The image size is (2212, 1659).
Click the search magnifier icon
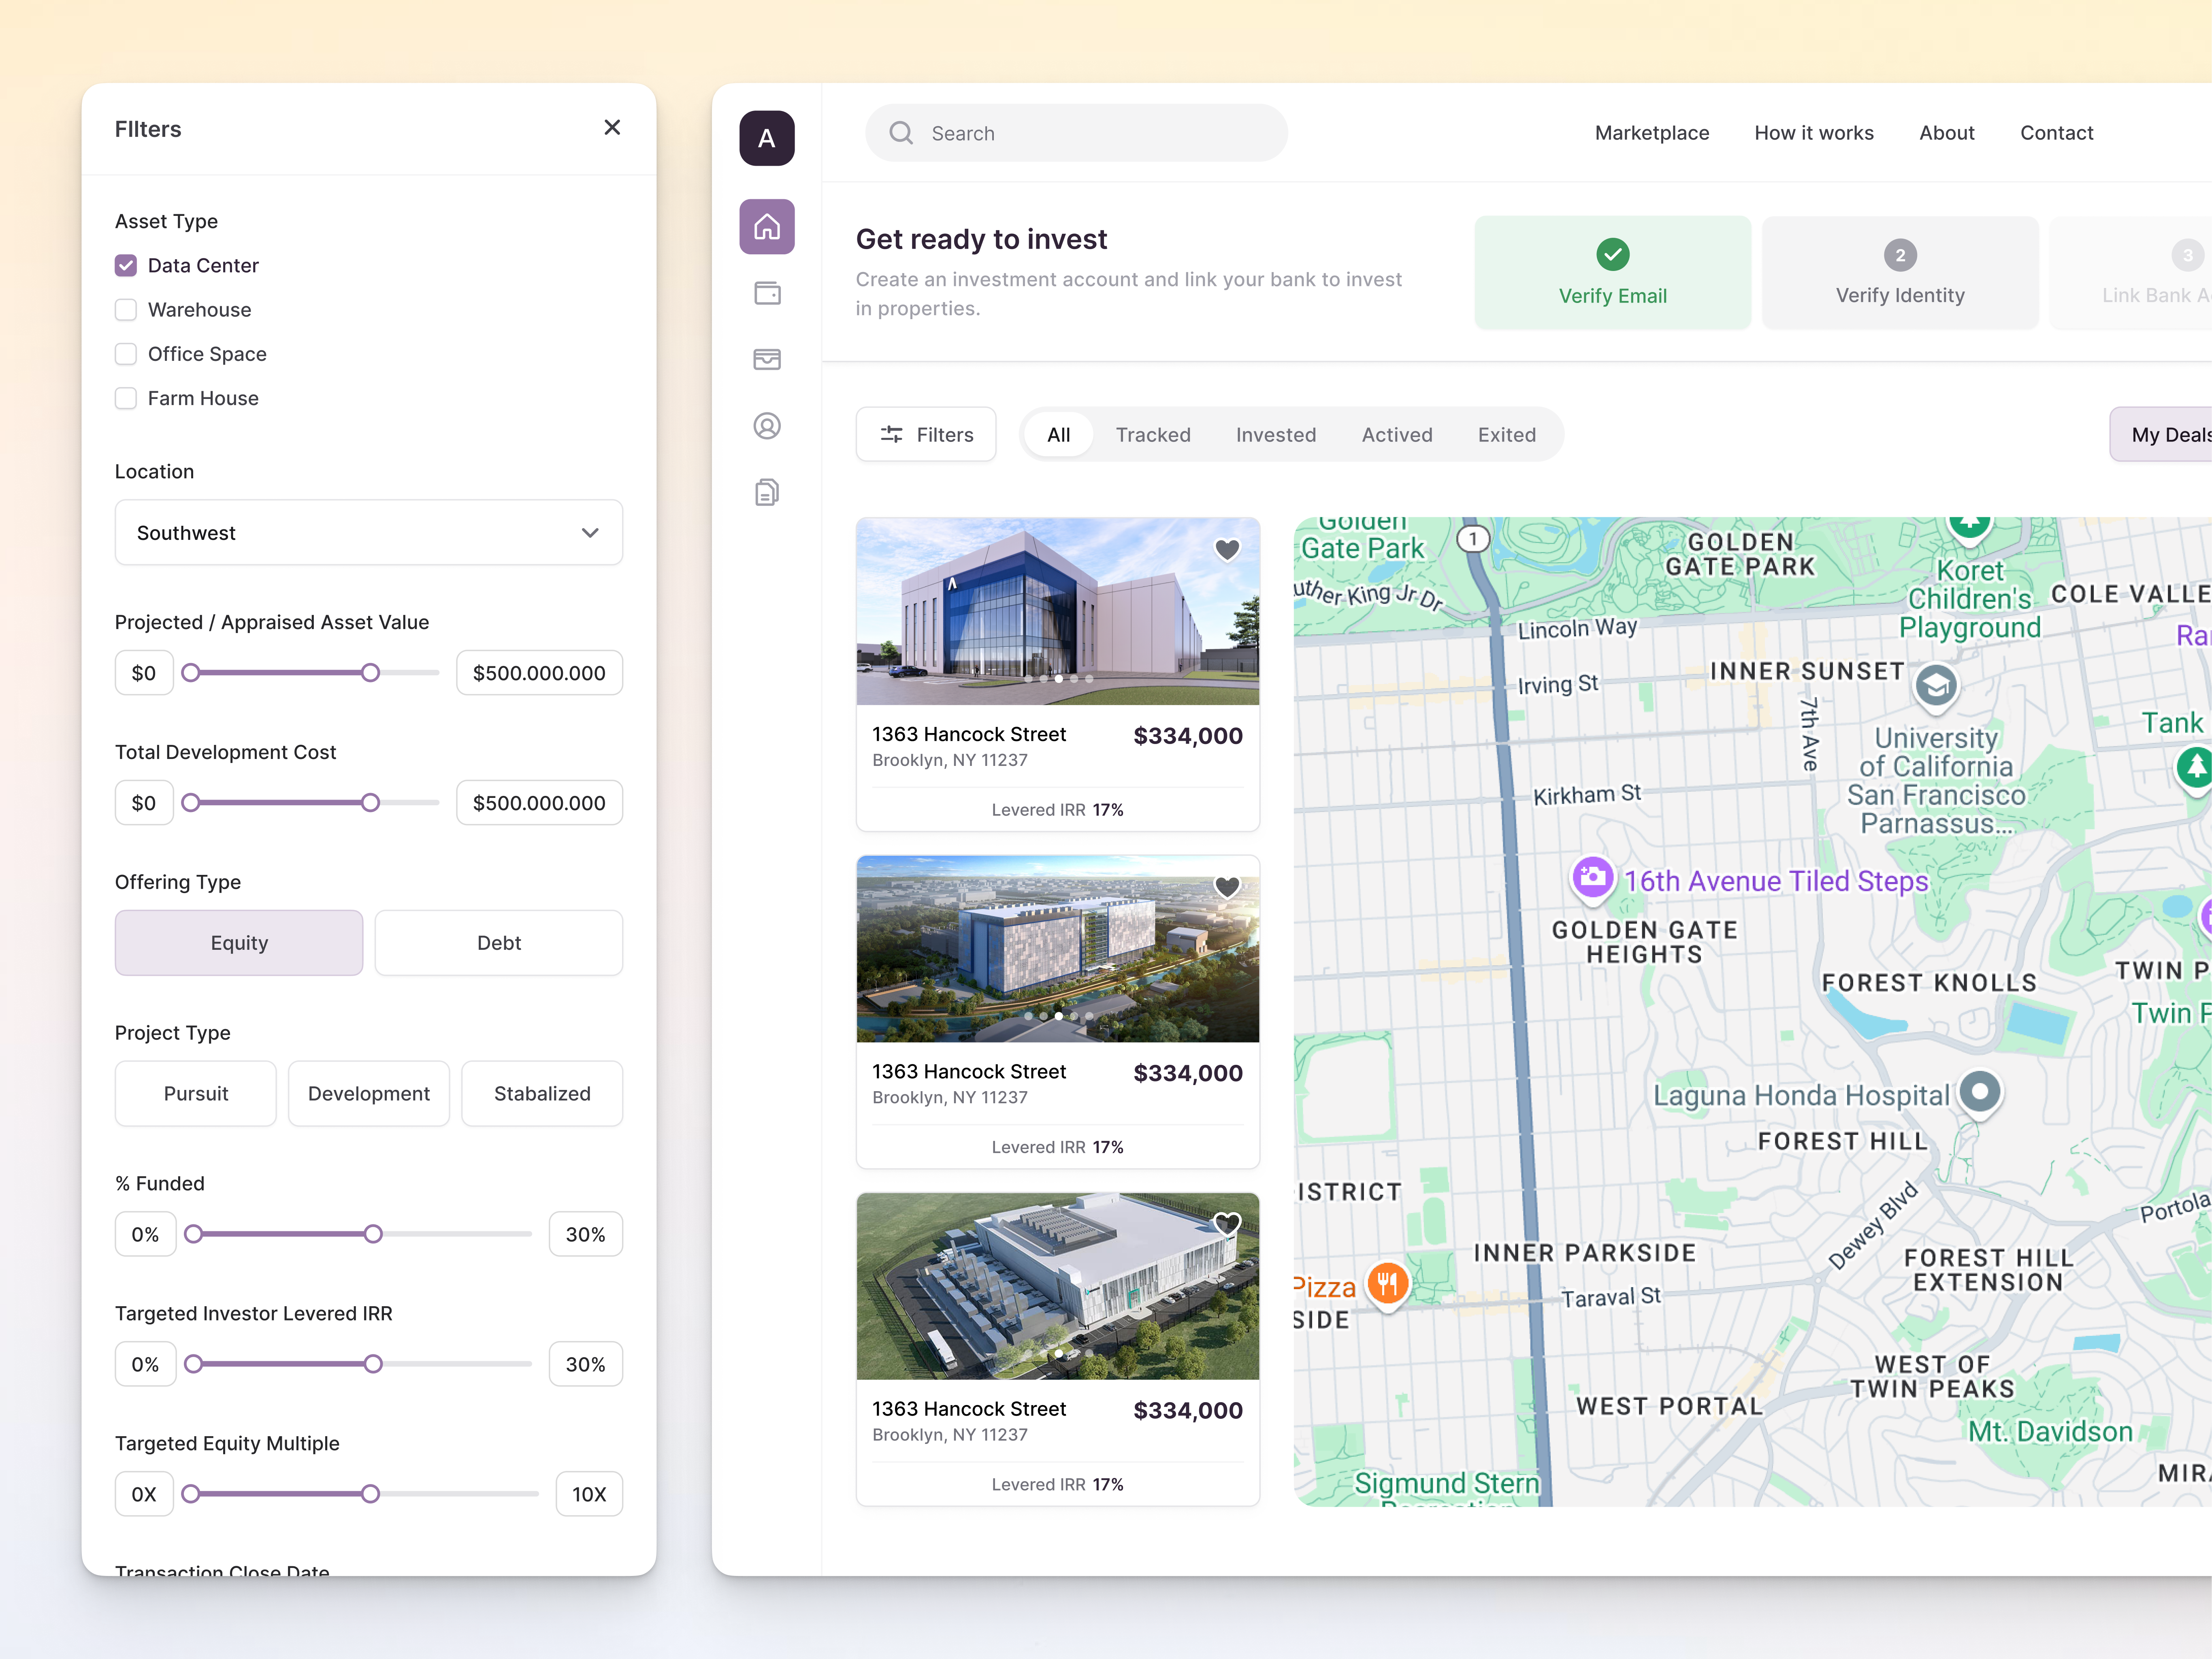click(901, 132)
